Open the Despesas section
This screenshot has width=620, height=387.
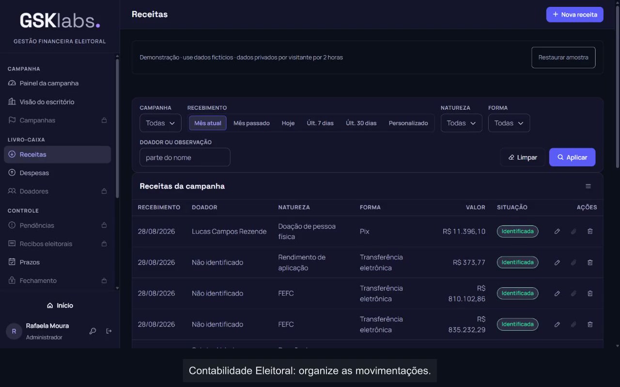click(57, 173)
